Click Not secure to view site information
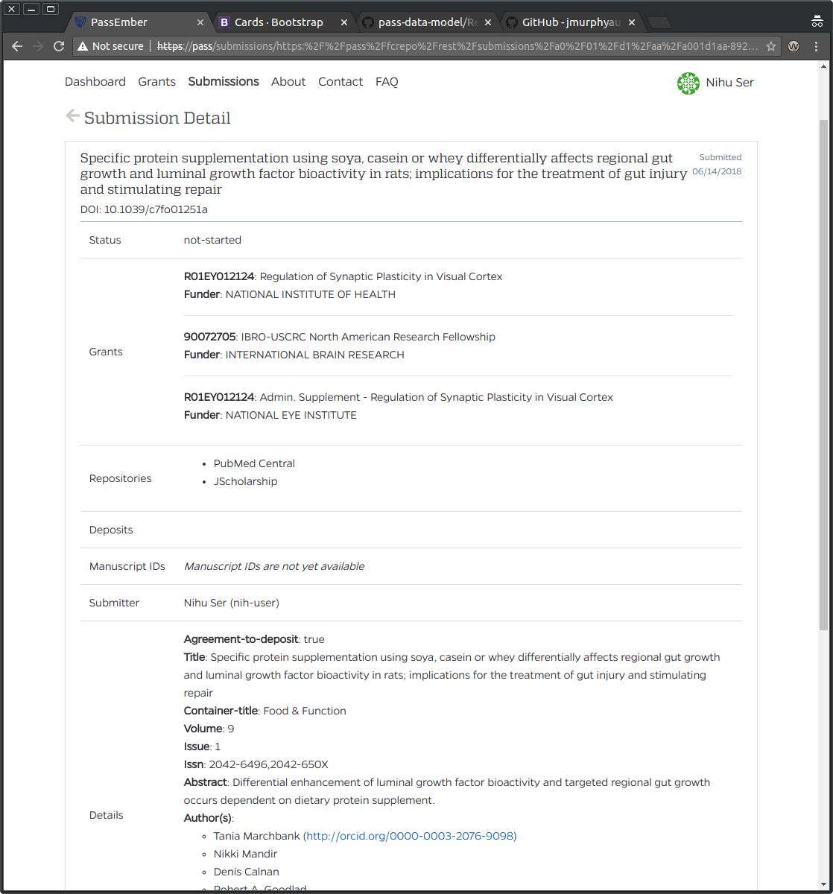This screenshot has height=894, width=833. (x=110, y=45)
